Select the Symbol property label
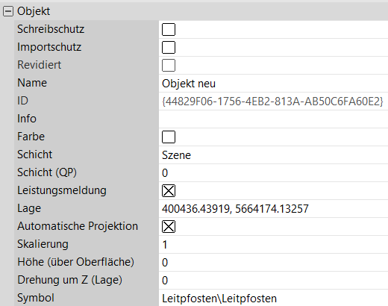Screen dimensions: 388x306 pos(36,298)
